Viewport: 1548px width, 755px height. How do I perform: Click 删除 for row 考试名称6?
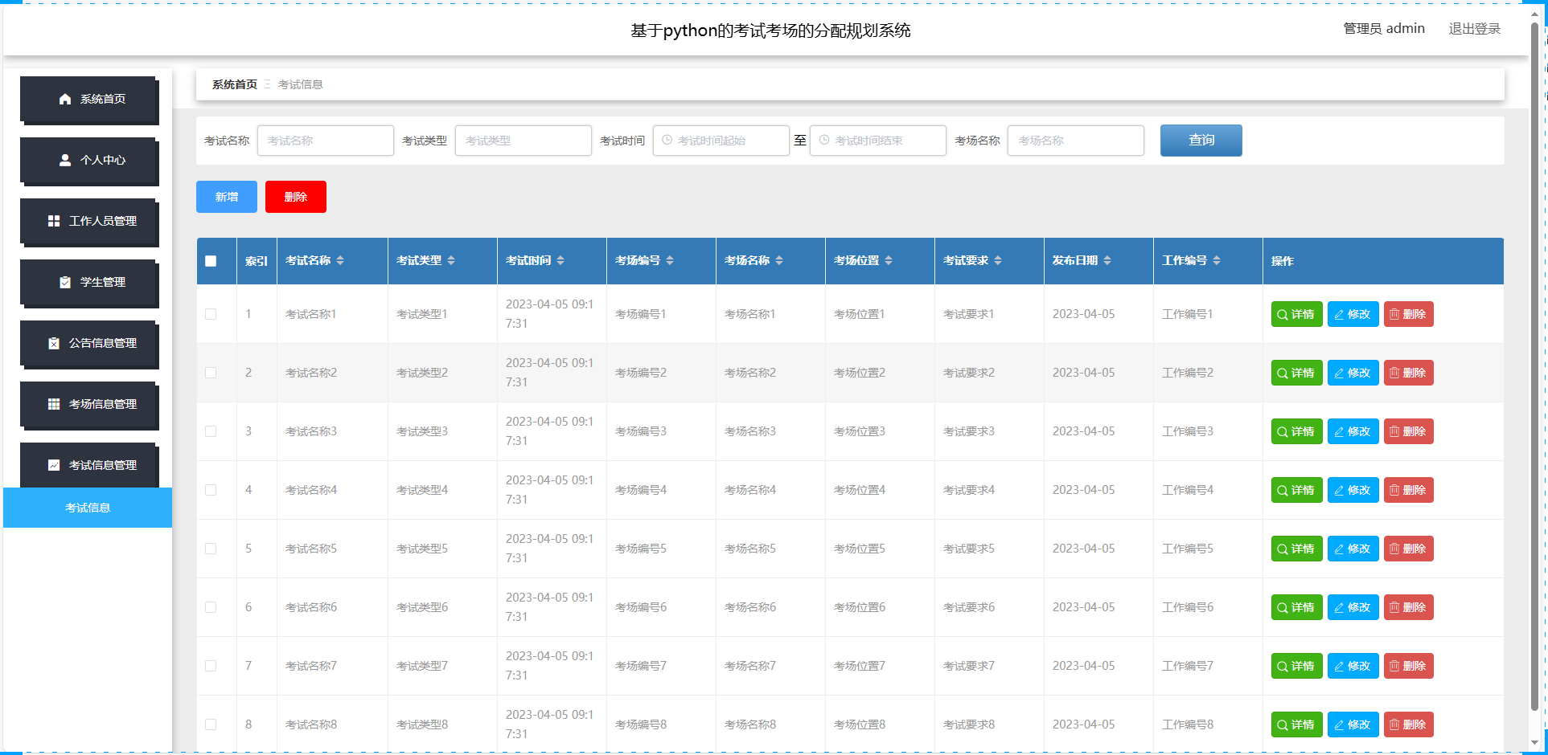pyautogui.click(x=1409, y=607)
